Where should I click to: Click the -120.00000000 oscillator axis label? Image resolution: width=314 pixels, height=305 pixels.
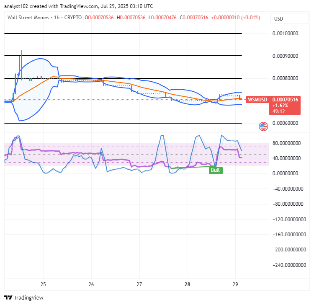tap(289, 220)
